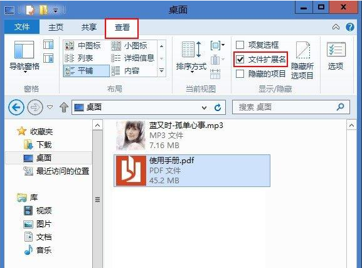Open Help with the blue question mark

pos(350,27)
